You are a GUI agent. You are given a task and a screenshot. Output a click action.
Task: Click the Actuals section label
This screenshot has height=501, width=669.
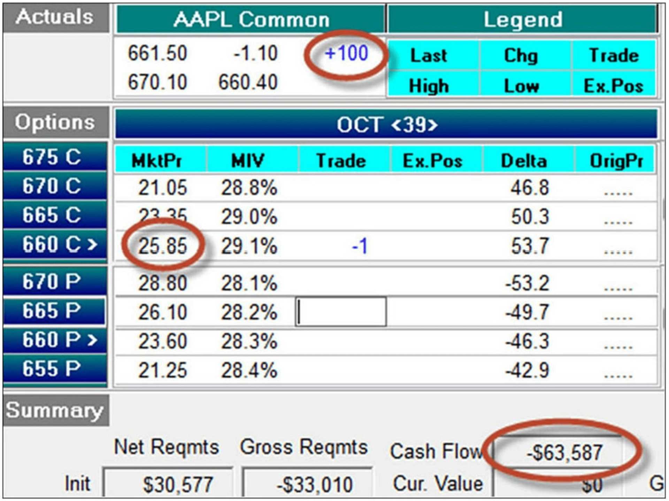pyautogui.click(x=56, y=18)
